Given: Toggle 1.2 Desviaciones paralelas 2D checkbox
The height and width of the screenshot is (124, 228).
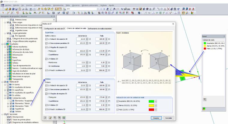Looking at the screenshot, I should pos(46,43).
